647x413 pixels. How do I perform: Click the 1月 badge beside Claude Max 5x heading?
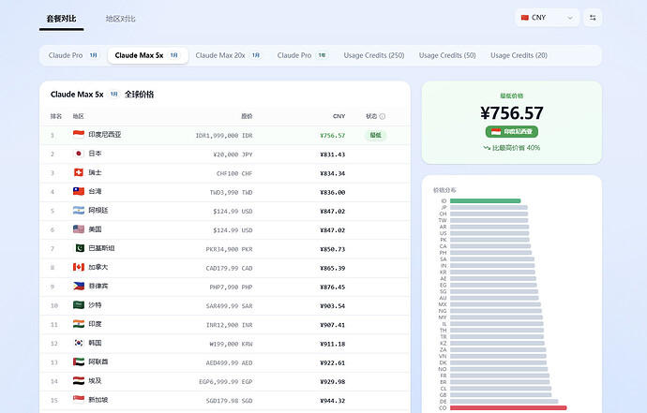(113, 95)
